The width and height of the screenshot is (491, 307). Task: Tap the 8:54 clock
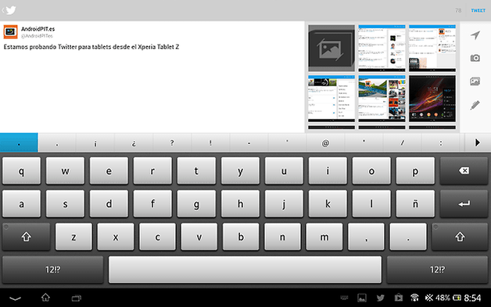click(x=472, y=298)
